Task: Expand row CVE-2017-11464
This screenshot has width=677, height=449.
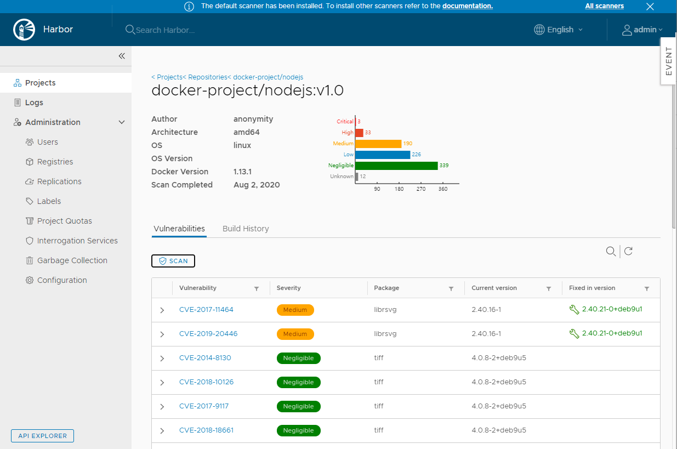Action: click(x=162, y=310)
